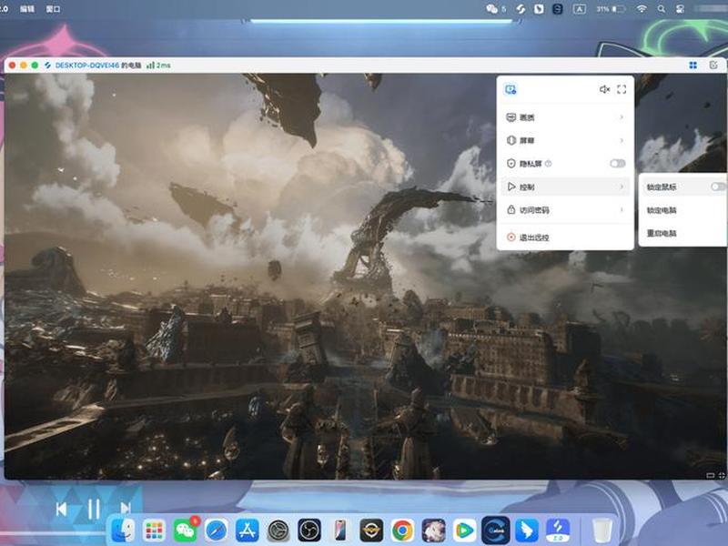The width and height of the screenshot is (728, 546).
Task: Open the Wi-Fi menu in the menu bar
Action: 642,9
